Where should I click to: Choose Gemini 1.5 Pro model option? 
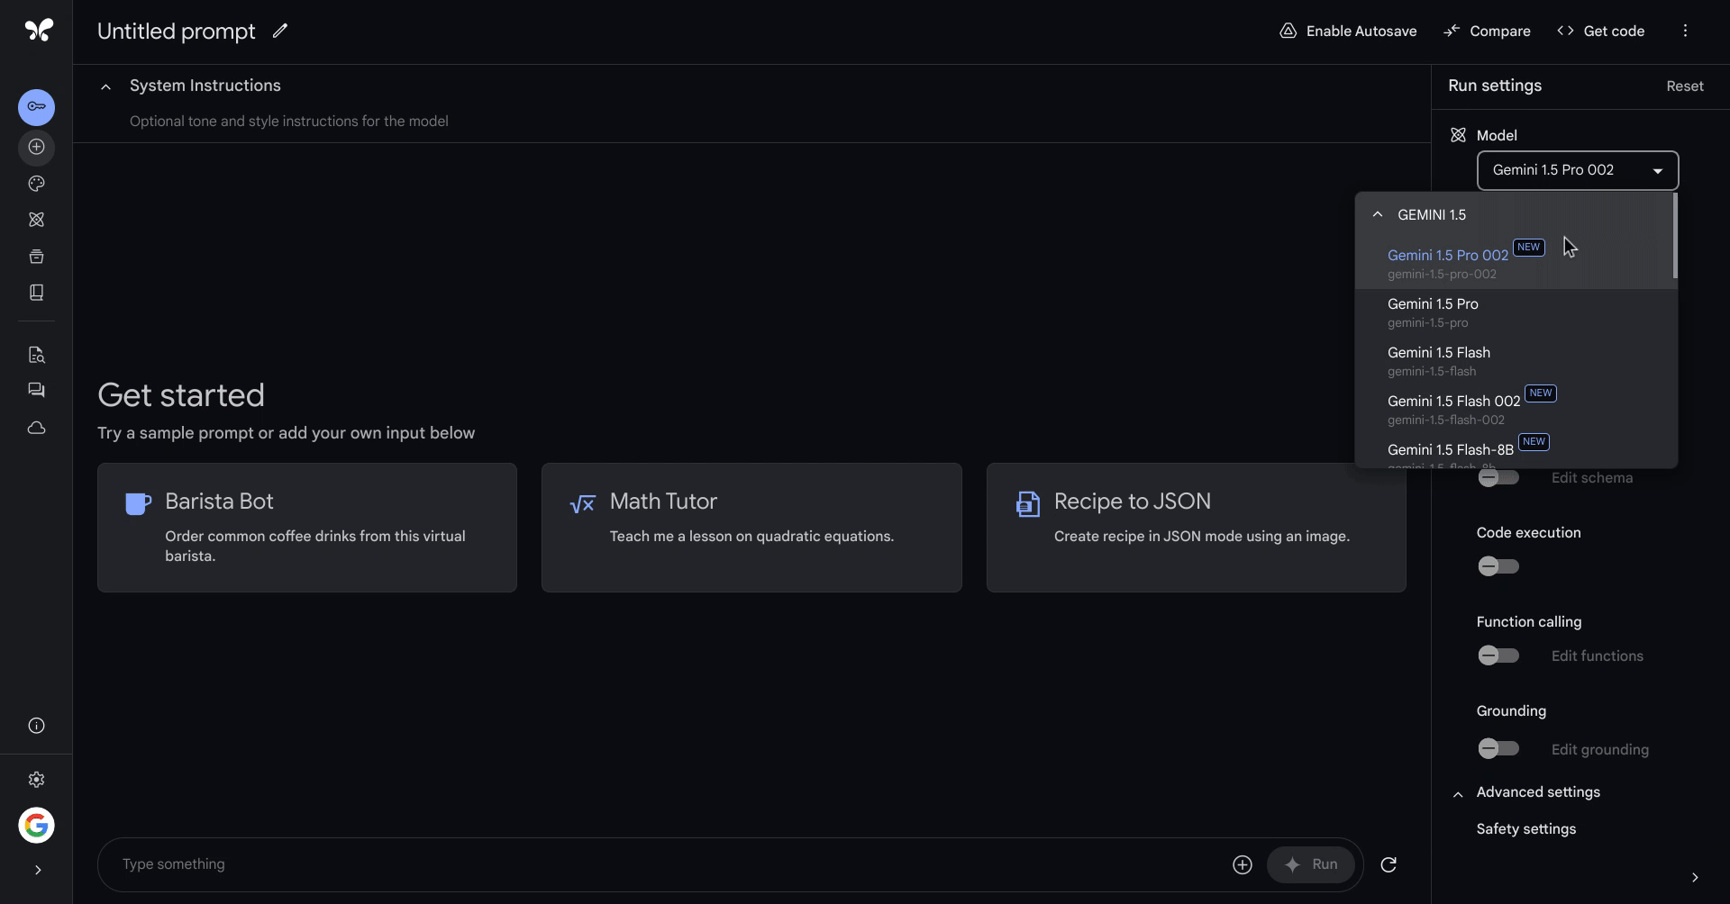(x=1433, y=312)
